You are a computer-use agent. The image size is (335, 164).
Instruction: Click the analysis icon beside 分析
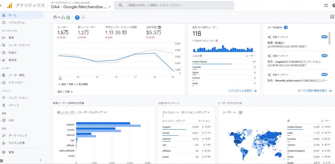(x=4, y=120)
